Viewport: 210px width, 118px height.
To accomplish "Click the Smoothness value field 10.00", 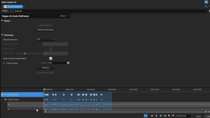I will pyautogui.click(x=55, y=53).
